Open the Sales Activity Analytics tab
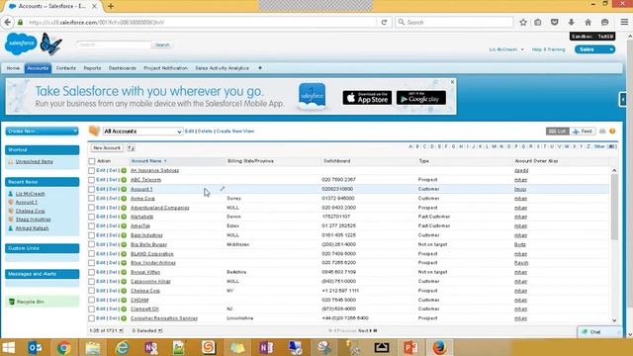 tap(222, 68)
